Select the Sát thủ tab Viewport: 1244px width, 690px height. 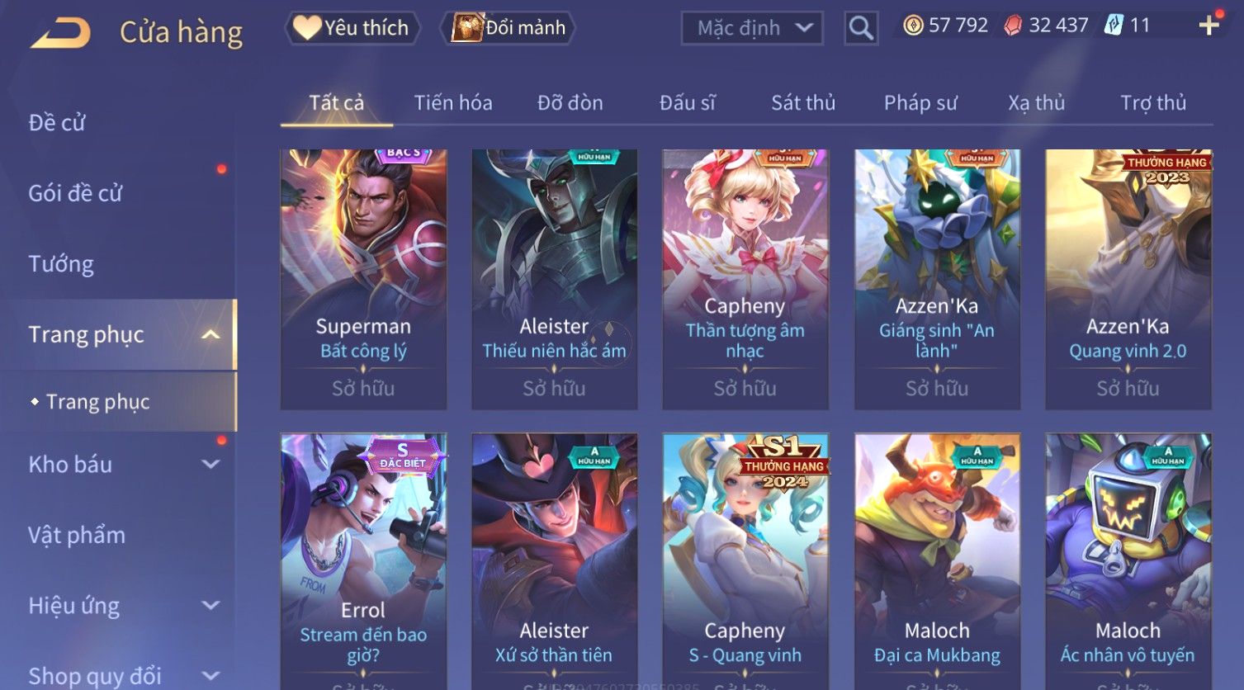click(803, 103)
